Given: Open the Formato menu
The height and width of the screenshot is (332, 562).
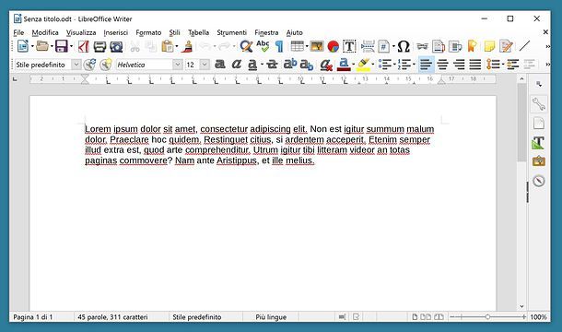Looking at the screenshot, I should click(x=148, y=32).
